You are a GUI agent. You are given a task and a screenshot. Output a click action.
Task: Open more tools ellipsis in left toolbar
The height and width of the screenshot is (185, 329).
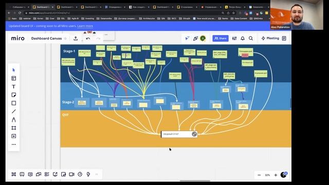click(14, 144)
